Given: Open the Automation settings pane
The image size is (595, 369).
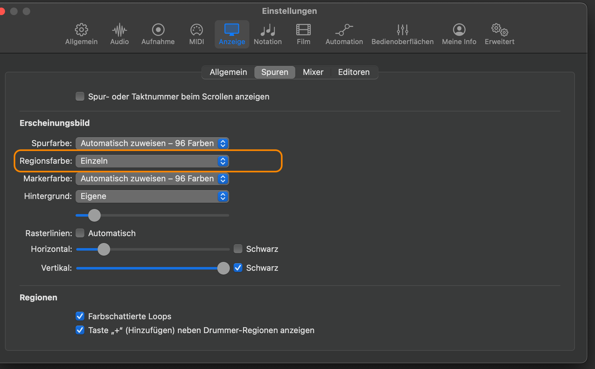Looking at the screenshot, I should (x=344, y=34).
